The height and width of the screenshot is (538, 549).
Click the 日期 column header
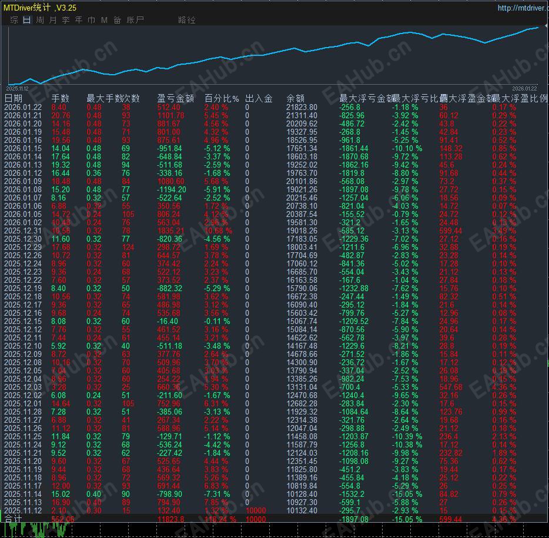coord(14,98)
